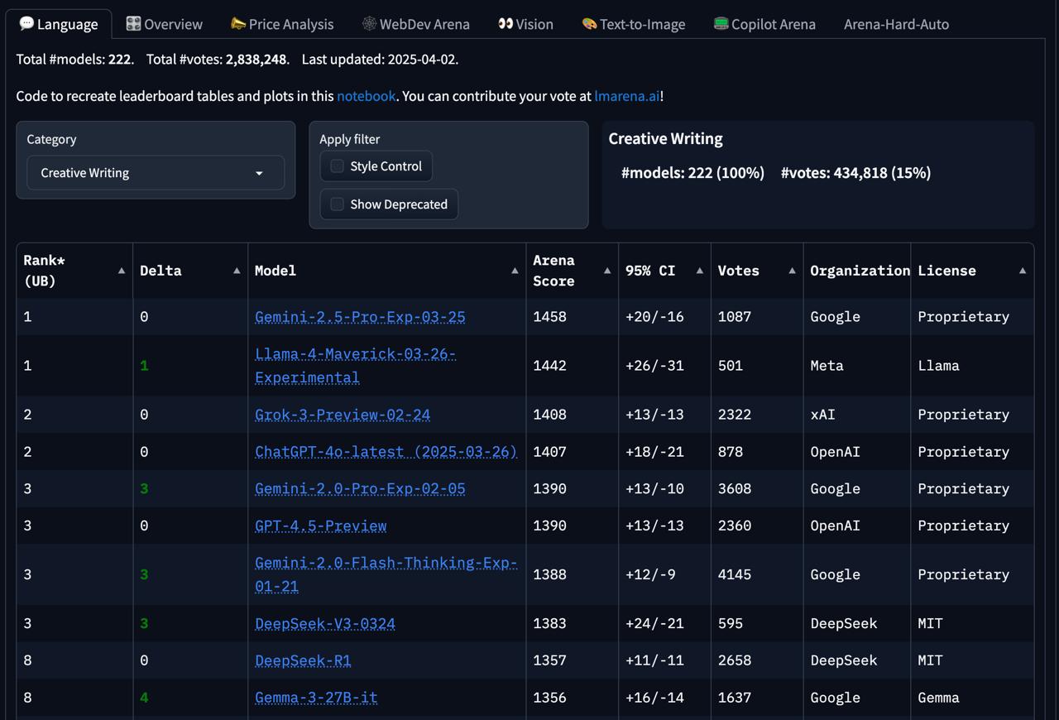The width and height of the screenshot is (1059, 720).
Task: Click the Organization column header
Action: point(857,271)
